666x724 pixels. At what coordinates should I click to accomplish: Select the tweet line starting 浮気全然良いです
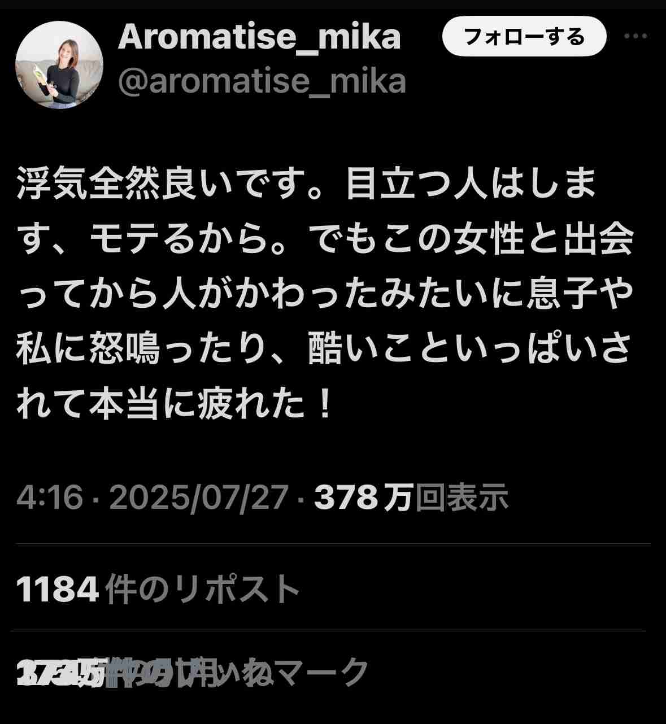[x=307, y=185]
